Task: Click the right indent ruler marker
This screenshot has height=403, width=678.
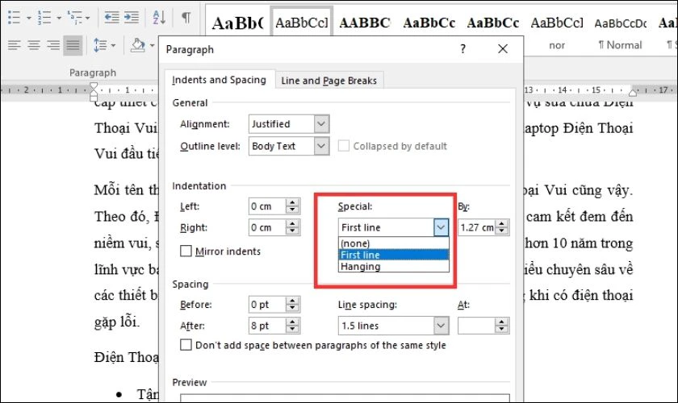Action: pos(633,93)
